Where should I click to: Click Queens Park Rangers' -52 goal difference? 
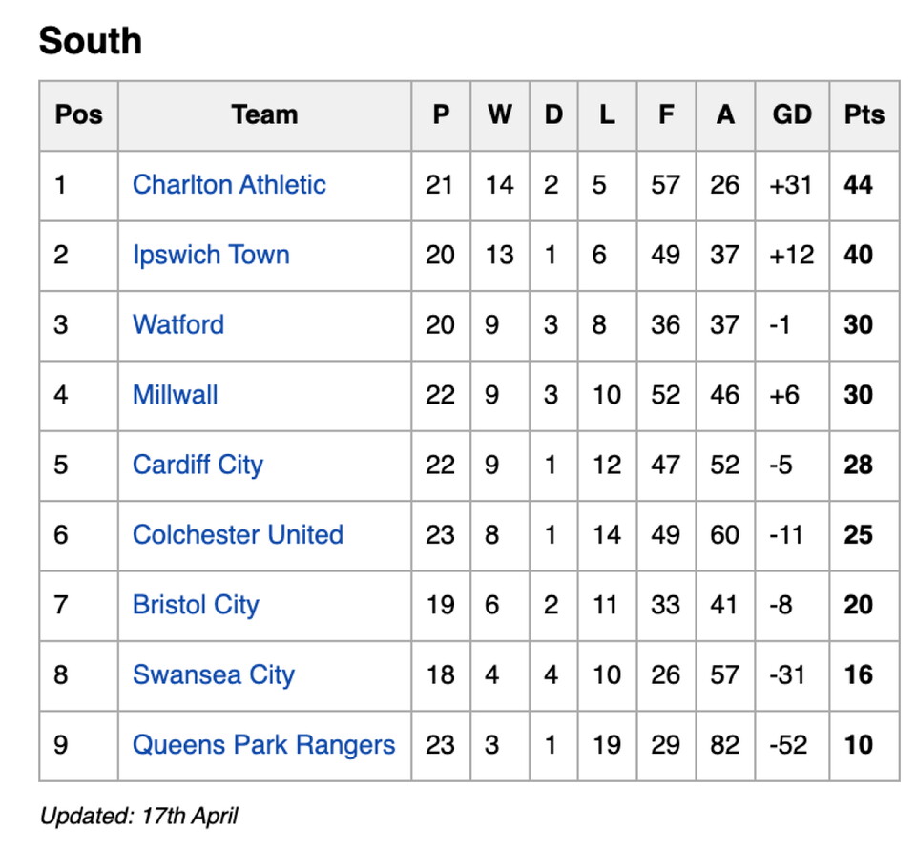(790, 744)
